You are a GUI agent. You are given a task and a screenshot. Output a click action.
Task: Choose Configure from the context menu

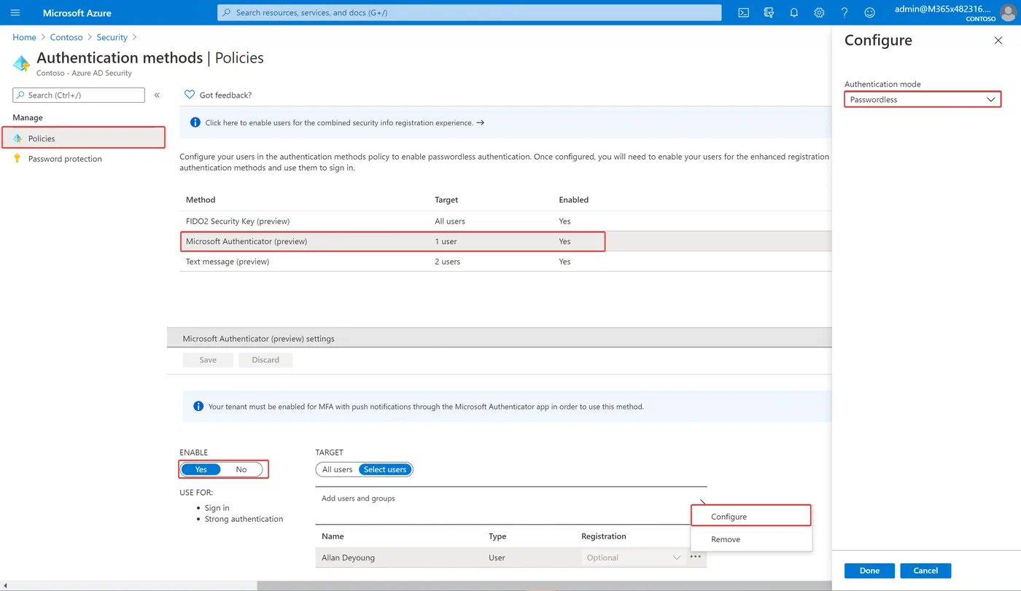click(751, 517)
